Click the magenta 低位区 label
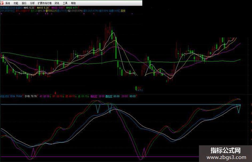Image resolution: width=252 pixels, height=162 pixels. 94,96
